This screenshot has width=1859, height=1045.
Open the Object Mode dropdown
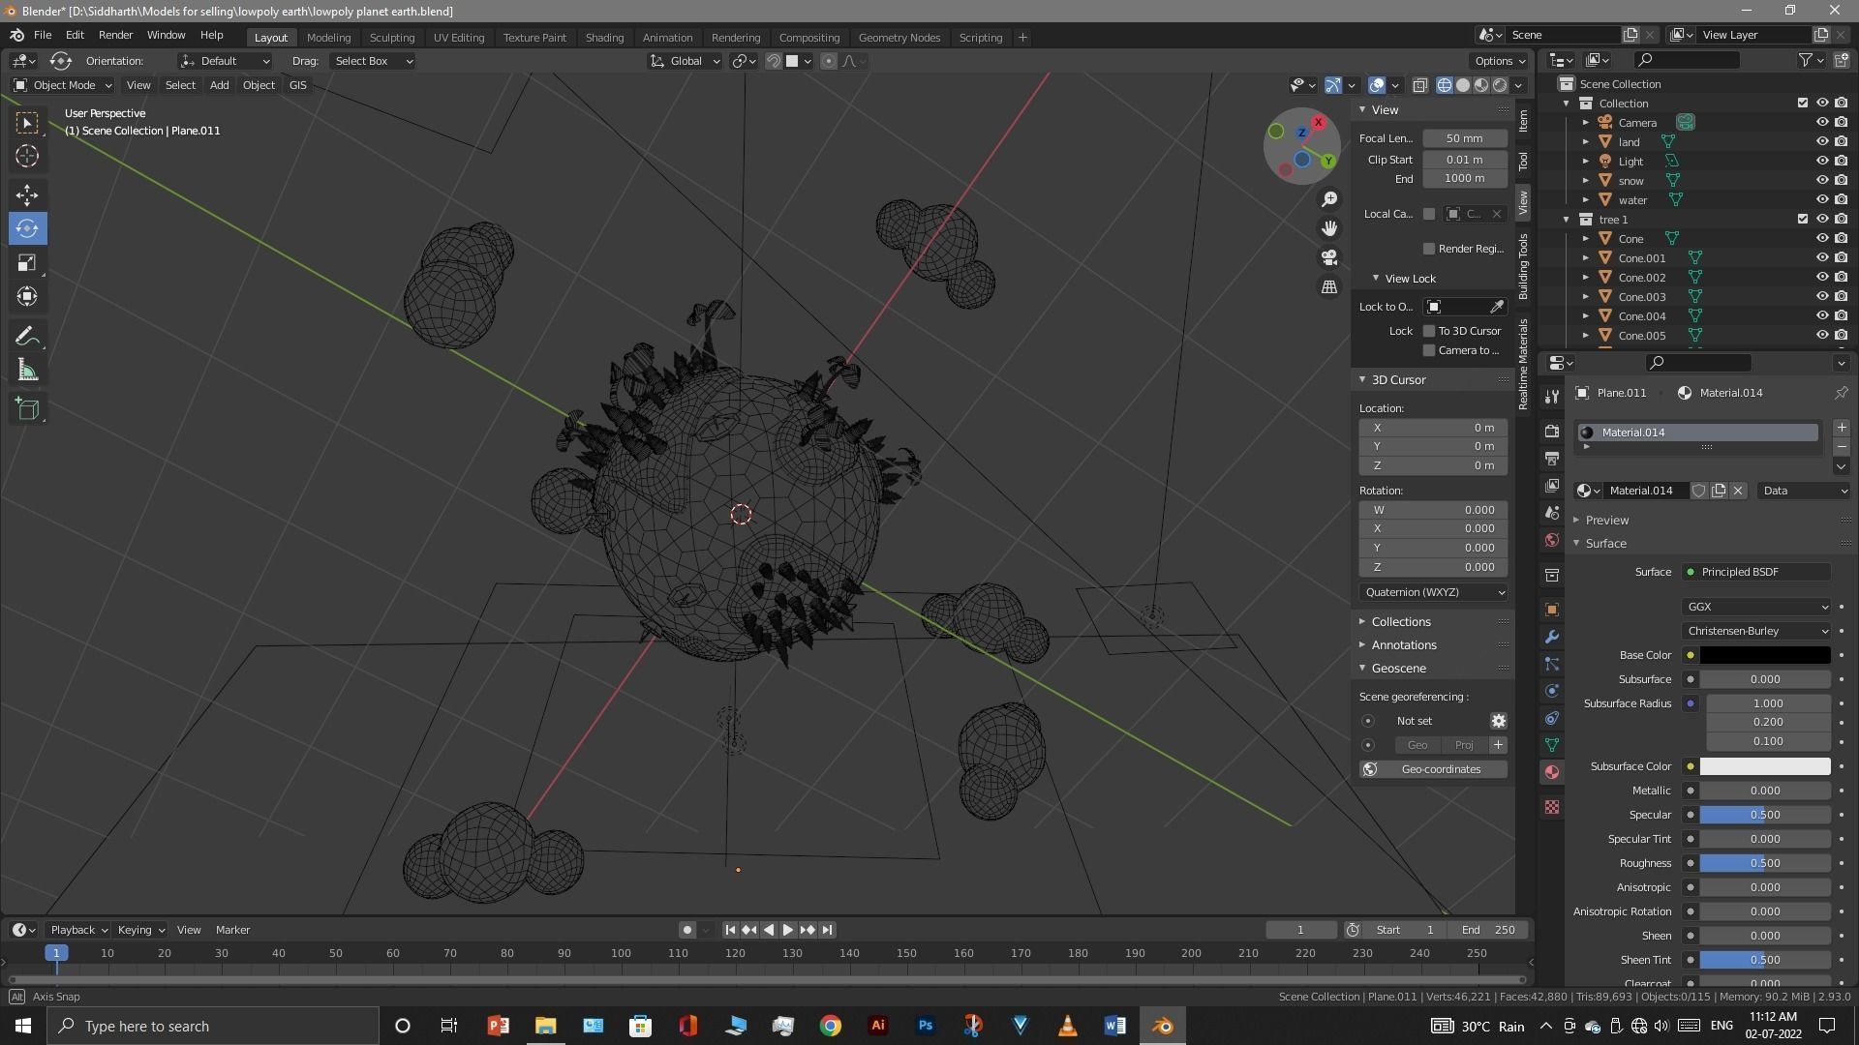(x=63, y=85)
